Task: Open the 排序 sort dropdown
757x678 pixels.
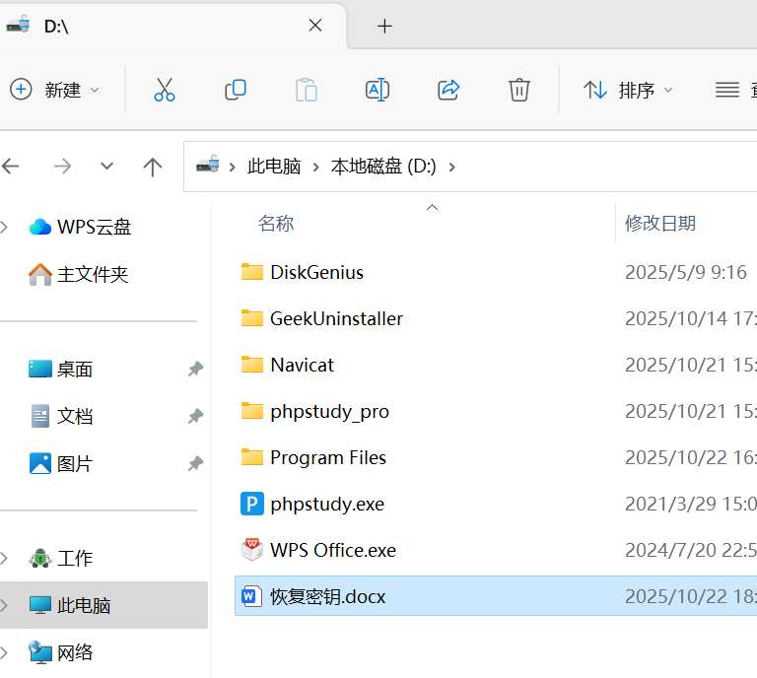Action: coord(628,91)
